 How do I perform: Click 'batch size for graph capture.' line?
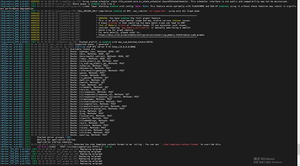click(x=116, y=30)
